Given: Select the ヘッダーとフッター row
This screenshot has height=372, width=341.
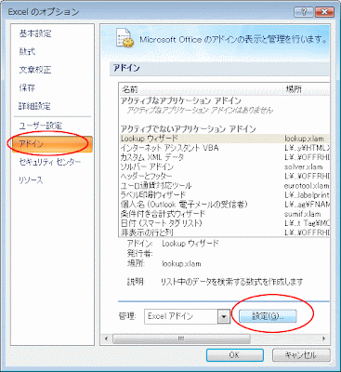Looking at the screenshot, I should (225, 176).
